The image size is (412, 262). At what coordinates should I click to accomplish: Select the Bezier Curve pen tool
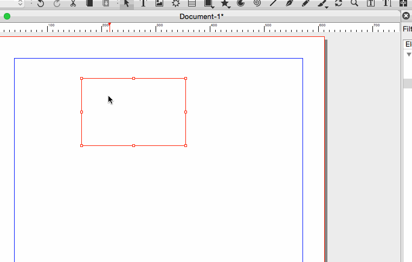pyautogui.click(x=290, y=3)
